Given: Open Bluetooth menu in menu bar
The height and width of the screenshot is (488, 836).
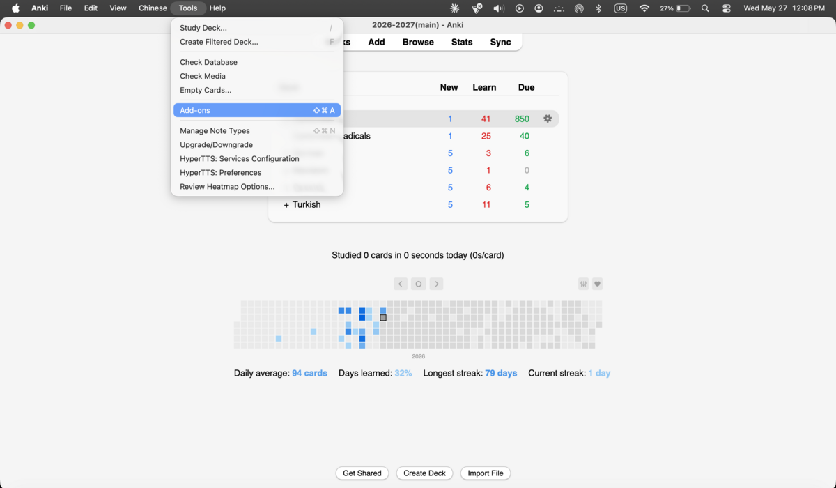Looking at the screenshot, I should [x=598, y=8].
